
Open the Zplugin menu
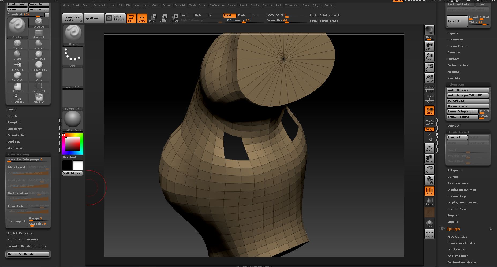click(316, 5)
